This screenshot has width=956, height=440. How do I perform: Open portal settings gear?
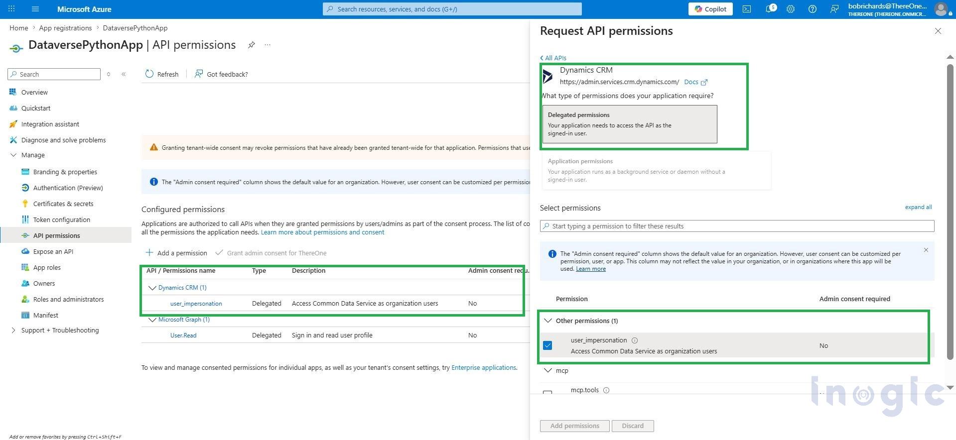pyautogui.click(x=791, y=9)
